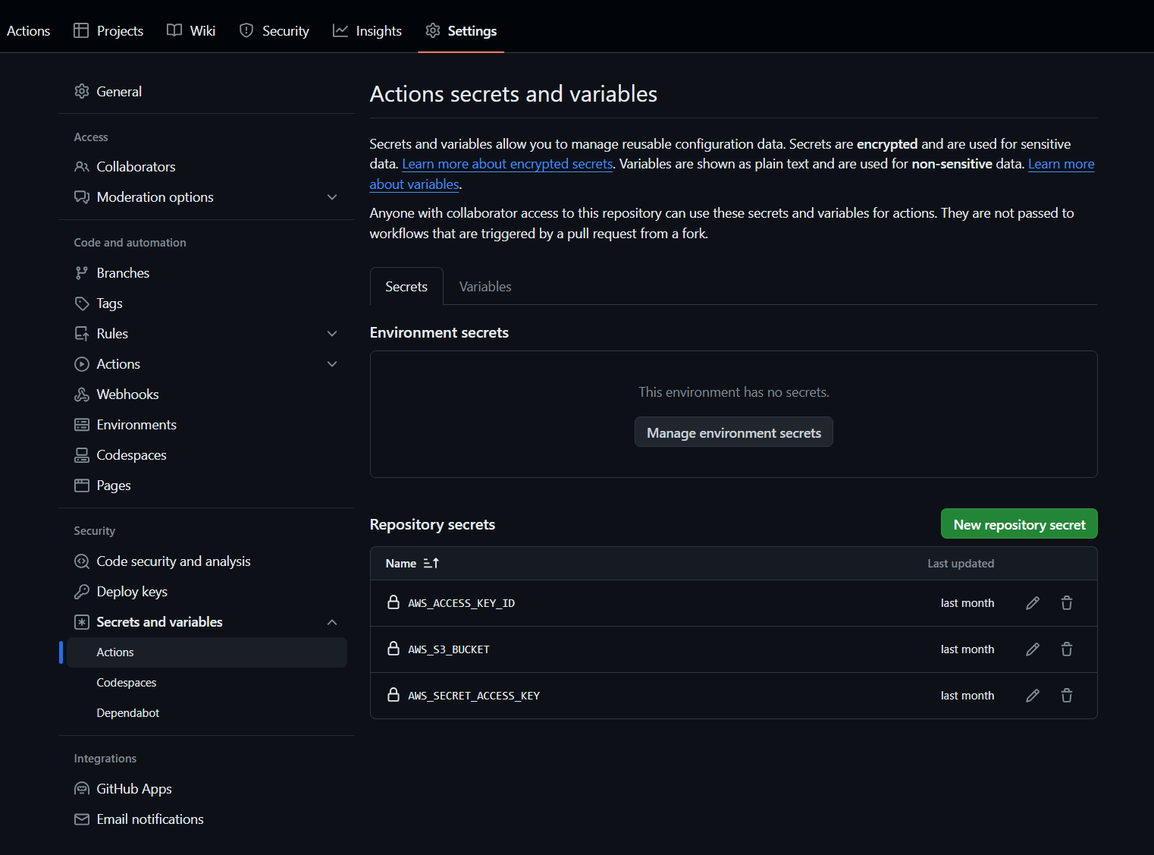Click the AWS_ACCESS_KEY_ID secret name

pos(461,603)
